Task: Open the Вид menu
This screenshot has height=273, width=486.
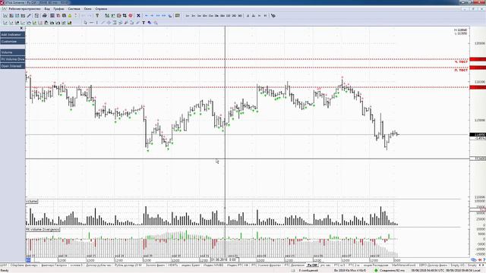Action: coord(47,9)
